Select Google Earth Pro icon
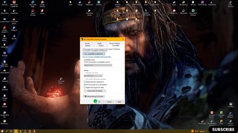 [4, 115]
